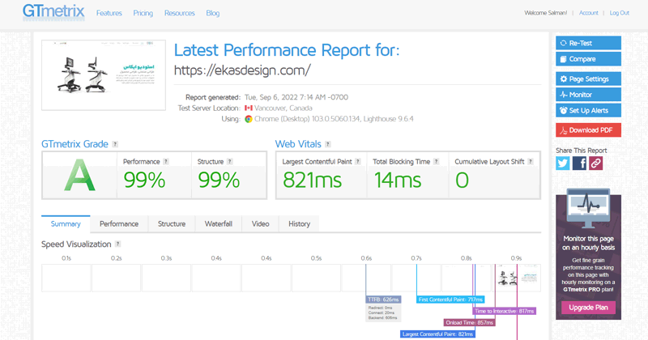The image size is (648, 340).
Task: Click the ekasdesign.com URL text
Action: click(242, 70)
